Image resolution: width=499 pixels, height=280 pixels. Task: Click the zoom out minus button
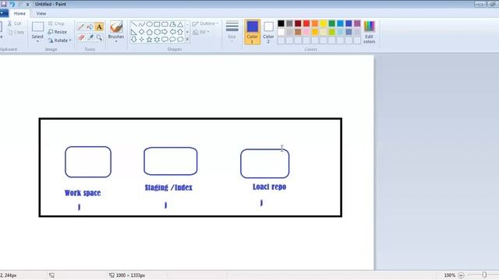(461, 275)
